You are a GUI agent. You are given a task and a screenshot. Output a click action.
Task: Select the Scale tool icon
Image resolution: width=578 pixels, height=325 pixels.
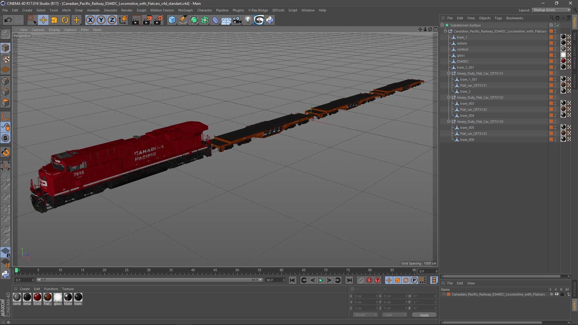pos(54,20)
